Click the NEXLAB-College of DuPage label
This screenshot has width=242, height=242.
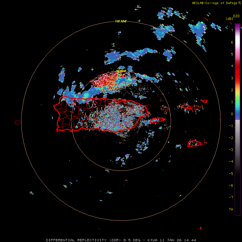pos(215,3)
